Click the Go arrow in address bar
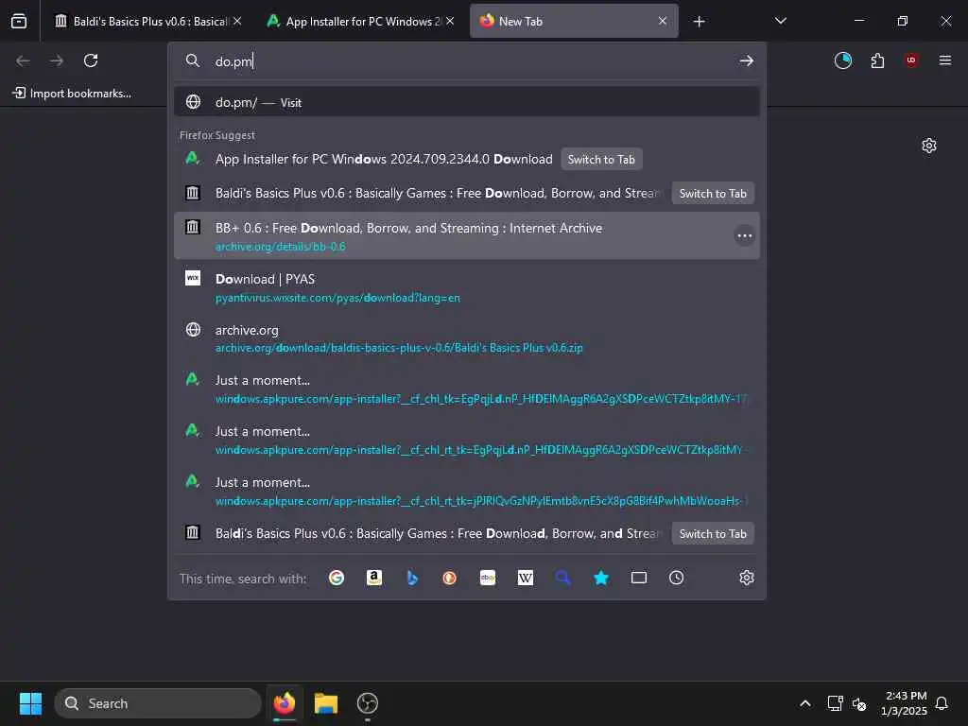The image size is (968, 726). (747, 60)
